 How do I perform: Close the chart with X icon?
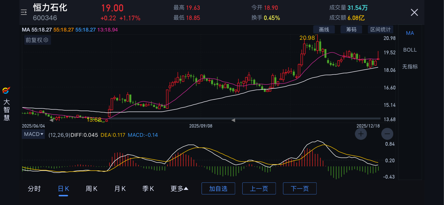click(x=414, y=12)
